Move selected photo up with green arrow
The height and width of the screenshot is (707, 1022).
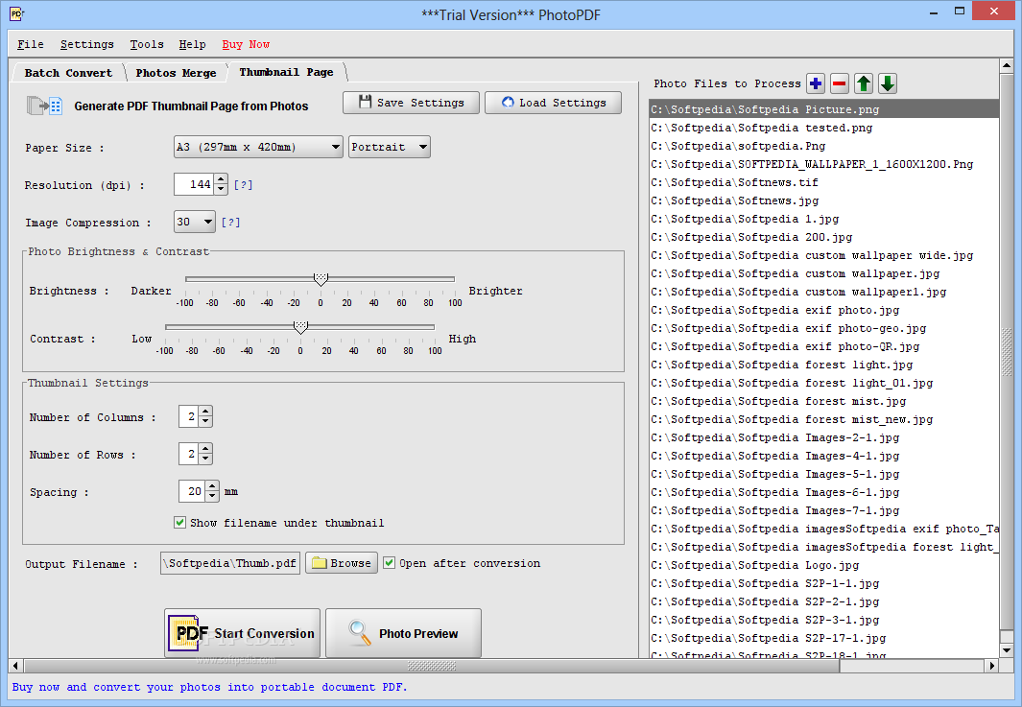[864, 83]
